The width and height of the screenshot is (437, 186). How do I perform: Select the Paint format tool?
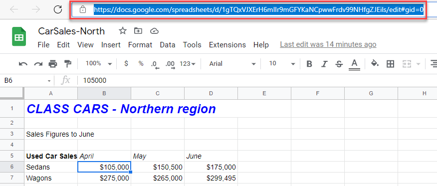68,64
